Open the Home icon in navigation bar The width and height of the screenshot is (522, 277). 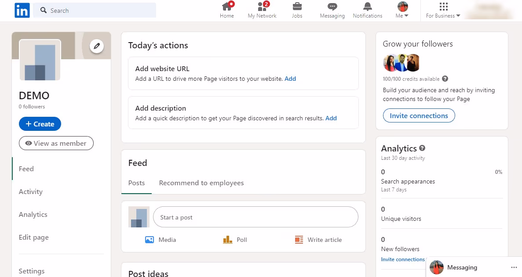click(x=227, y=10)
